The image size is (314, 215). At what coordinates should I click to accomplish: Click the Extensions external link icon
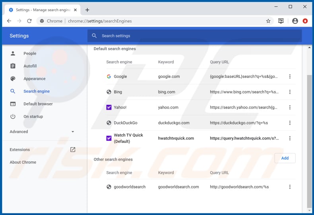73,149
